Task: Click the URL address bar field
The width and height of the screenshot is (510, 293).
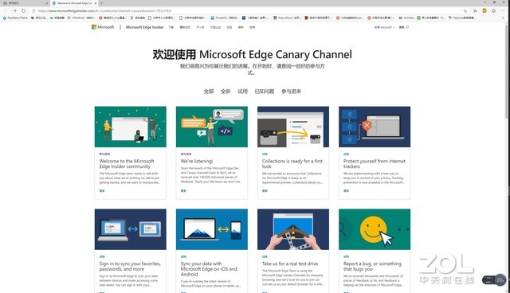Action: tap(247, 10)
